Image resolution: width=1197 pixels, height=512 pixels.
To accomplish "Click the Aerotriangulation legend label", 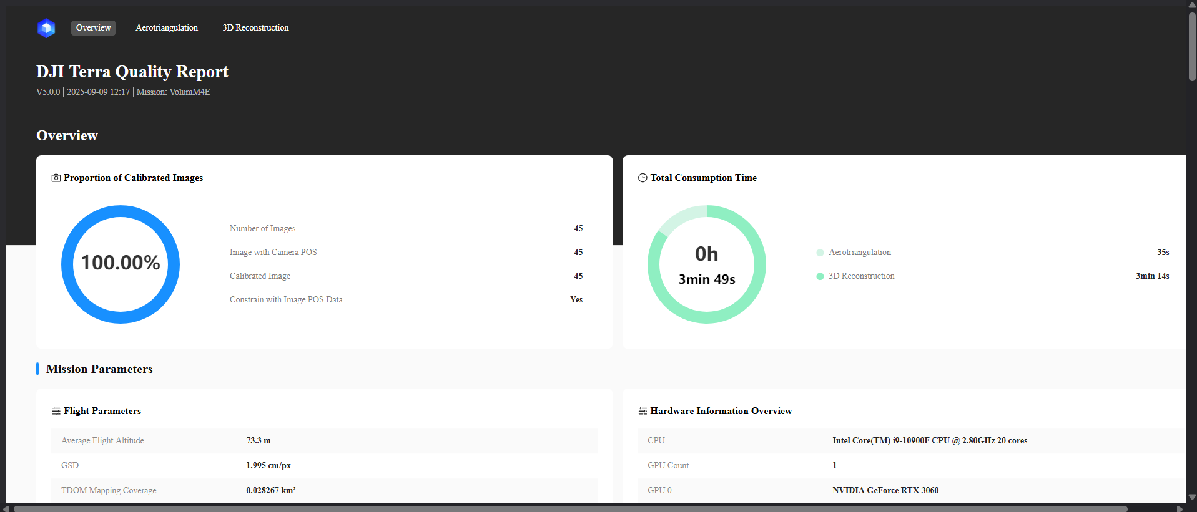I will click(x=859, y=253).
